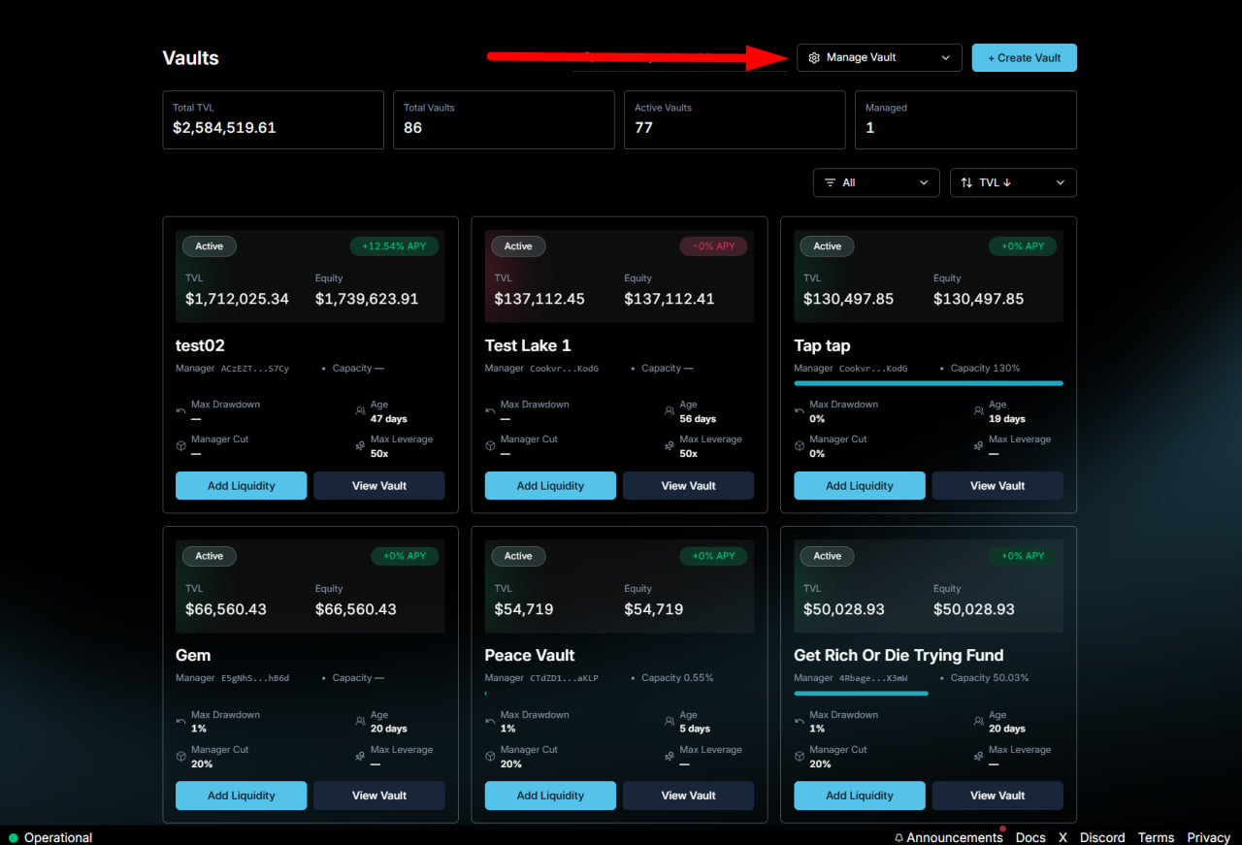Screen dimensions: 1242x845
Task: Open the All filter dropdown
Action: (876, 182)
